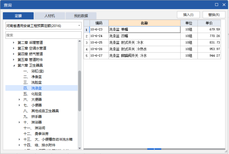The image size is (229, 154).
Task: Click tree scrollbar down arrow
Action: (80, 148)
